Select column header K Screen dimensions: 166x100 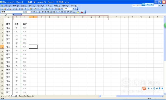coord(41,17)
